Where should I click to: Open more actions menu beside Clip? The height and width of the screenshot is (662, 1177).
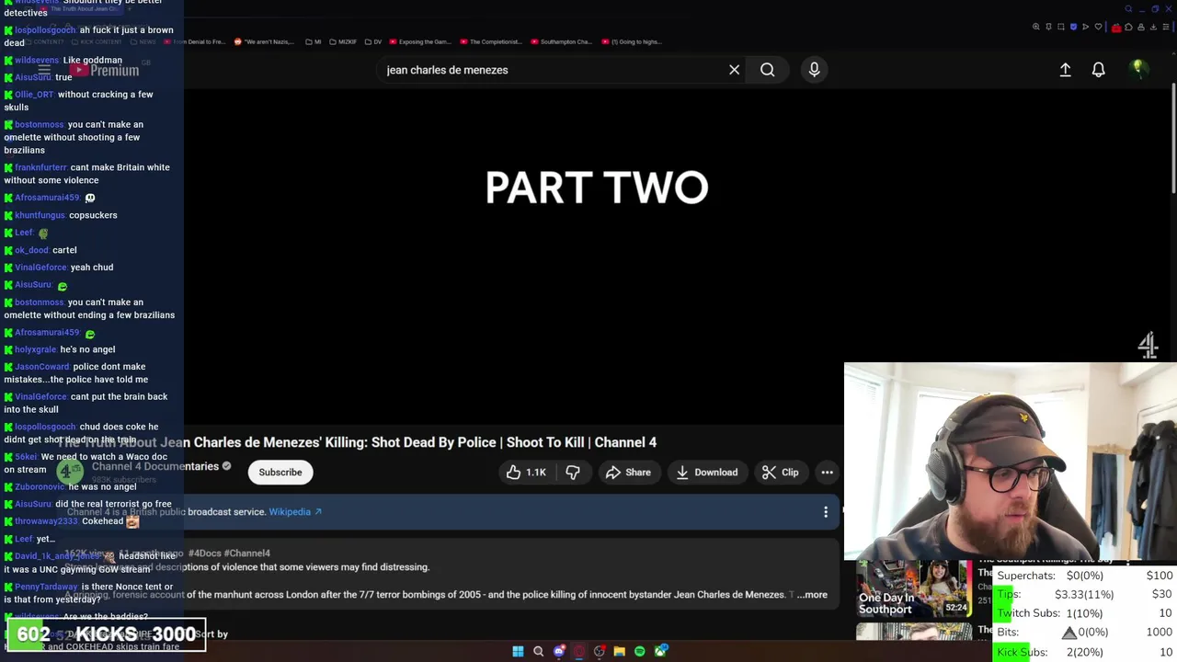[x=827, y=472]
